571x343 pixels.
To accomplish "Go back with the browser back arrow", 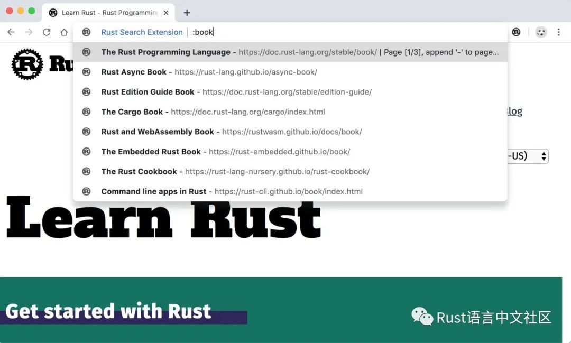I will pyautogui.click(x=11, y=32).
